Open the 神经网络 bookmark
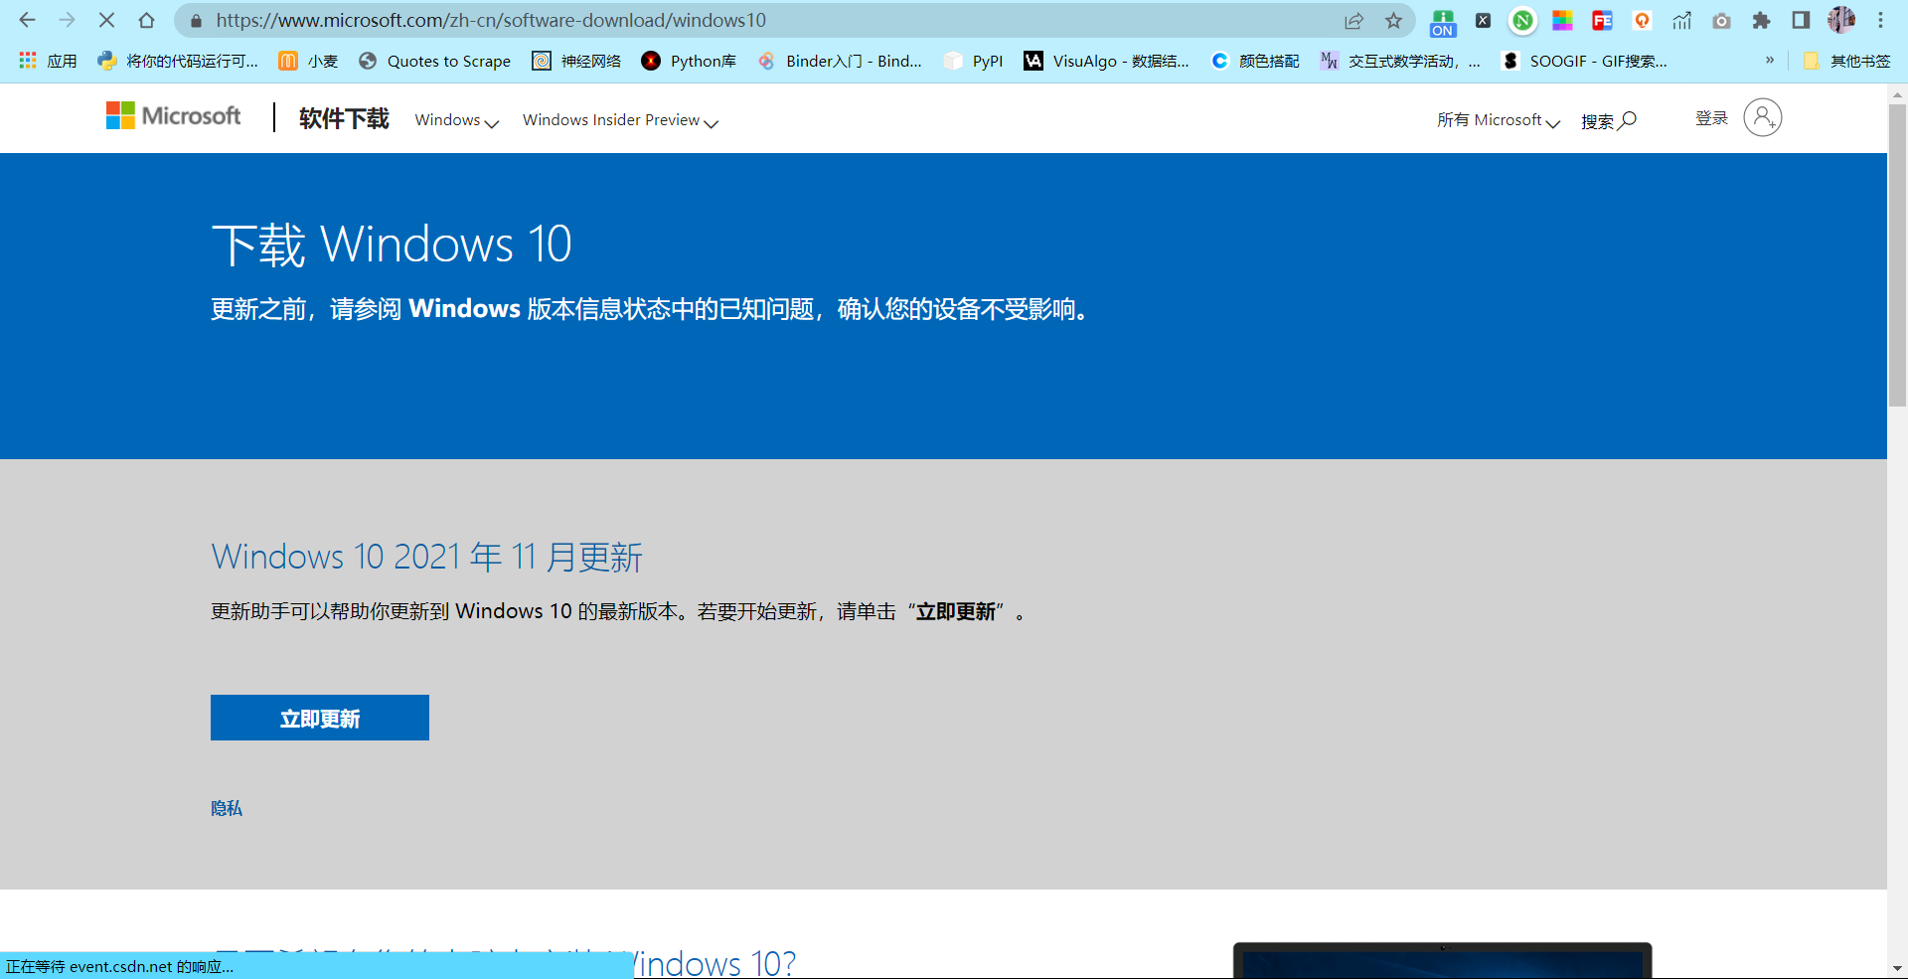1908x979 pixels. pos(576,61)
